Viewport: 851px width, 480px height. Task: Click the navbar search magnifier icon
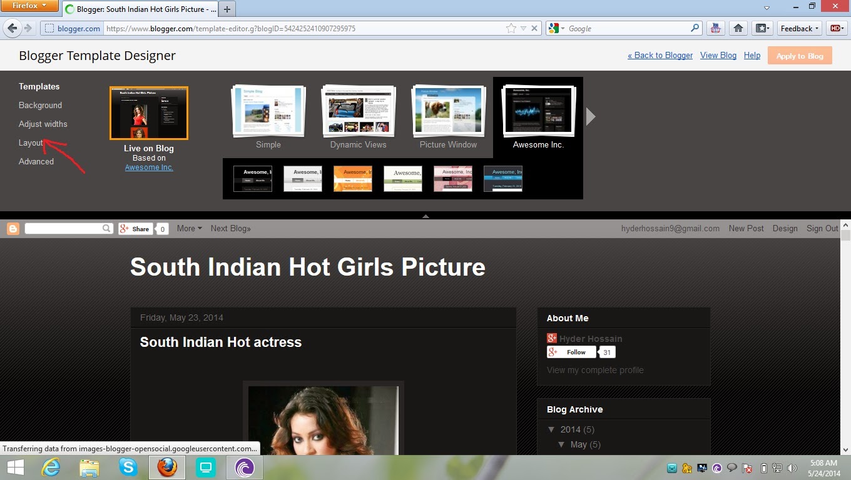pyautogui.click(x=107, y=229)
